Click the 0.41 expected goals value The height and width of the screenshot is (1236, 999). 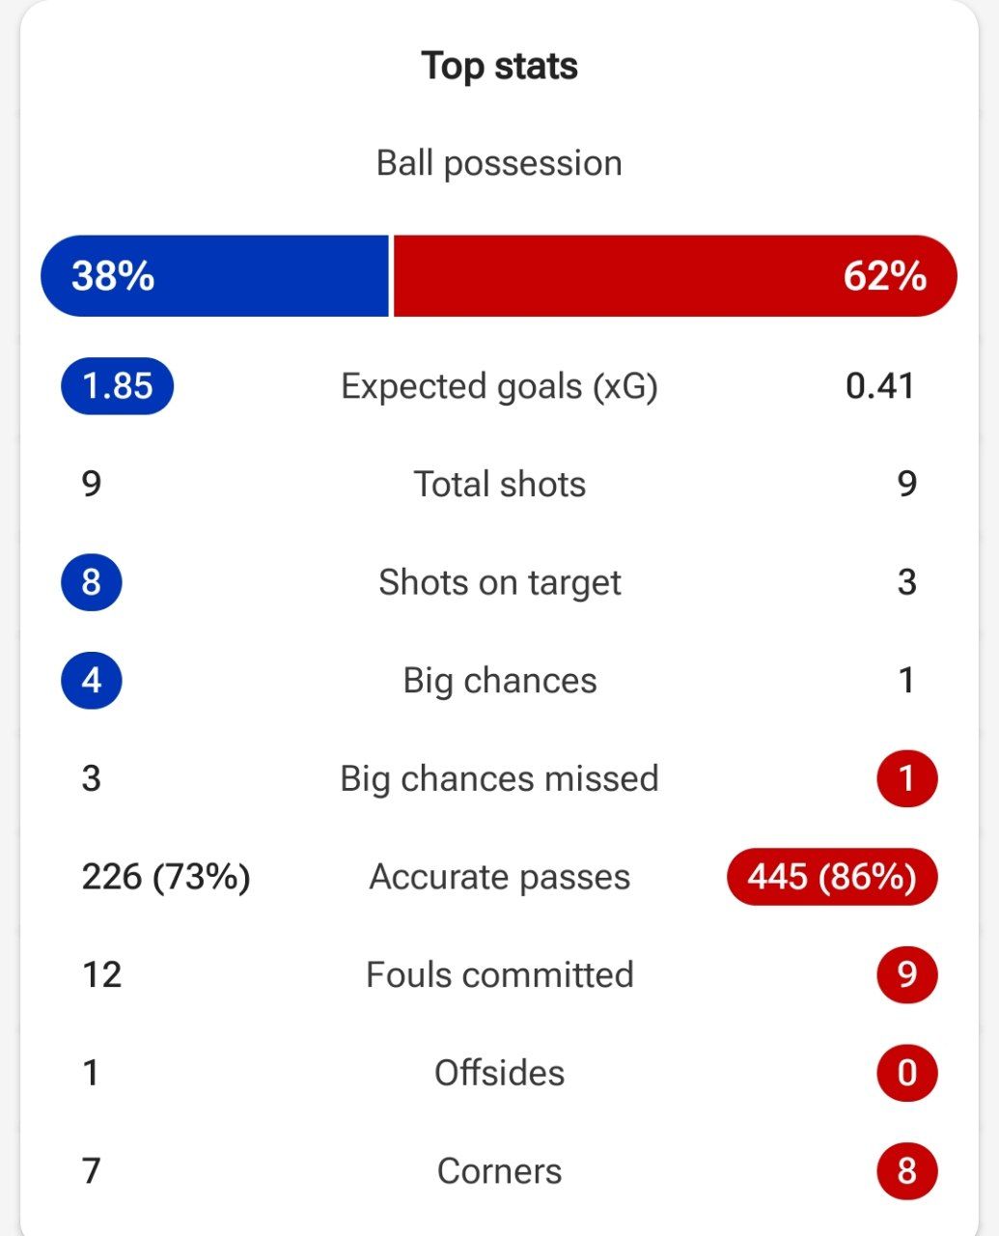[x=880, y=386]
